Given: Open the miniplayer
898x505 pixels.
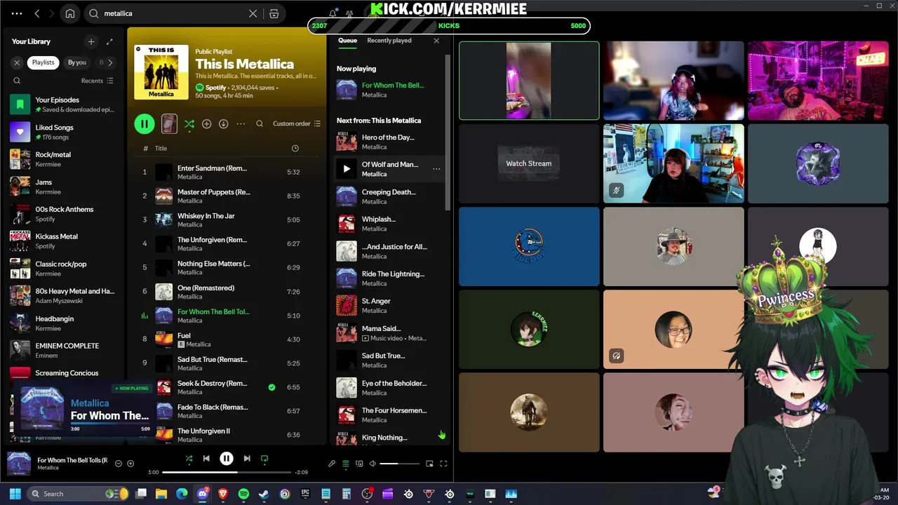Looking at the screenshot, I should point(429,464).
